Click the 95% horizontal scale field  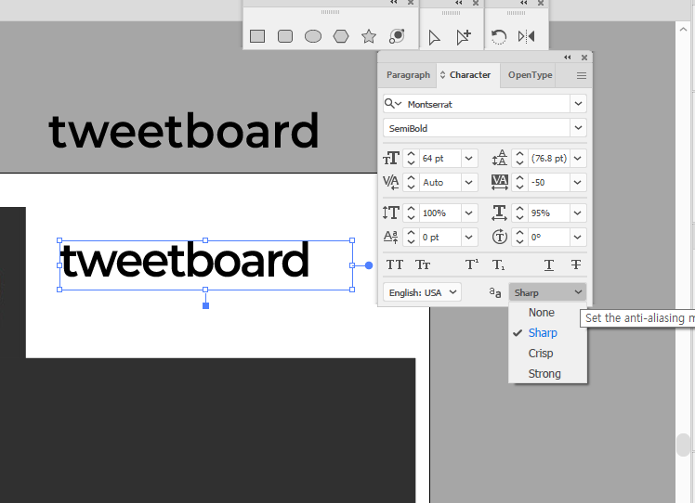(x=549, y=213)
